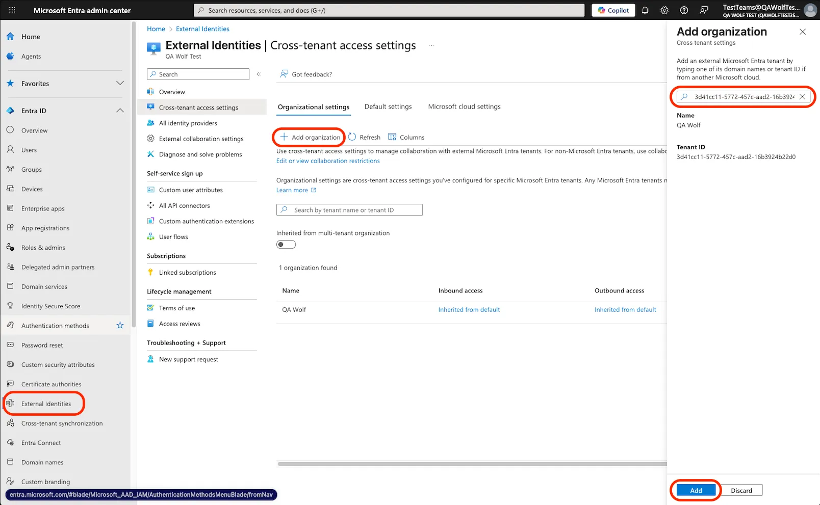
Task: Refresh the organizations list
Action: (365, 137)
